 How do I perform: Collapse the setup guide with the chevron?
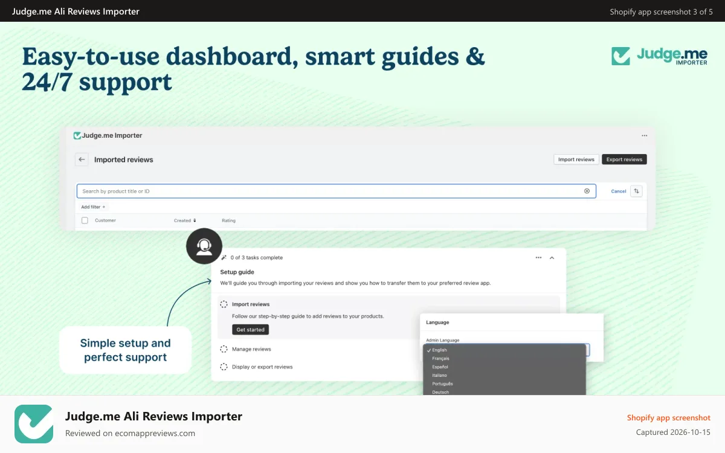point(552,258)
